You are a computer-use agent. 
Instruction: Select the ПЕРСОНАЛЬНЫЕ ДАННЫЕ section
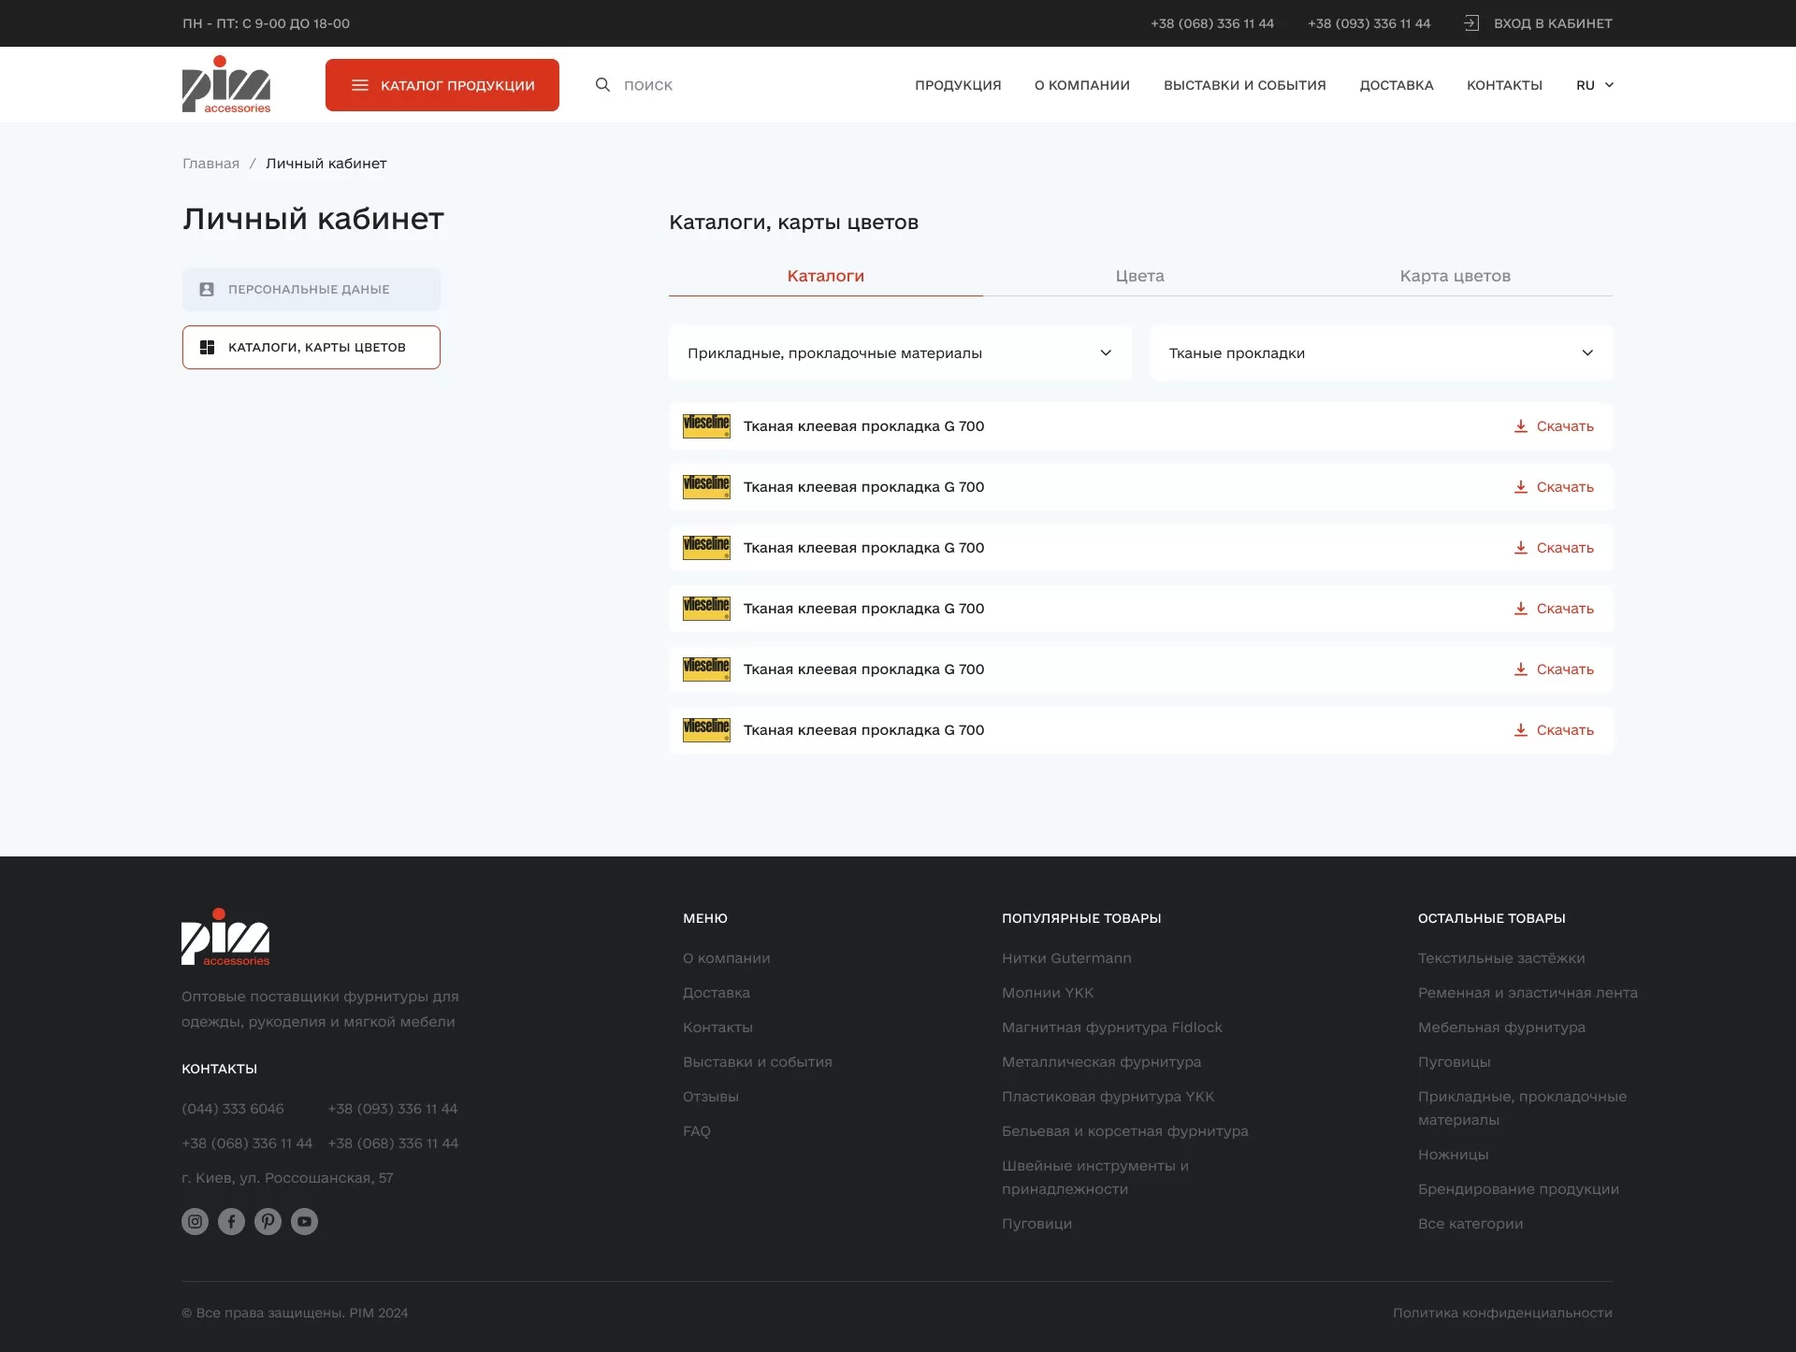tap(311, 289)
